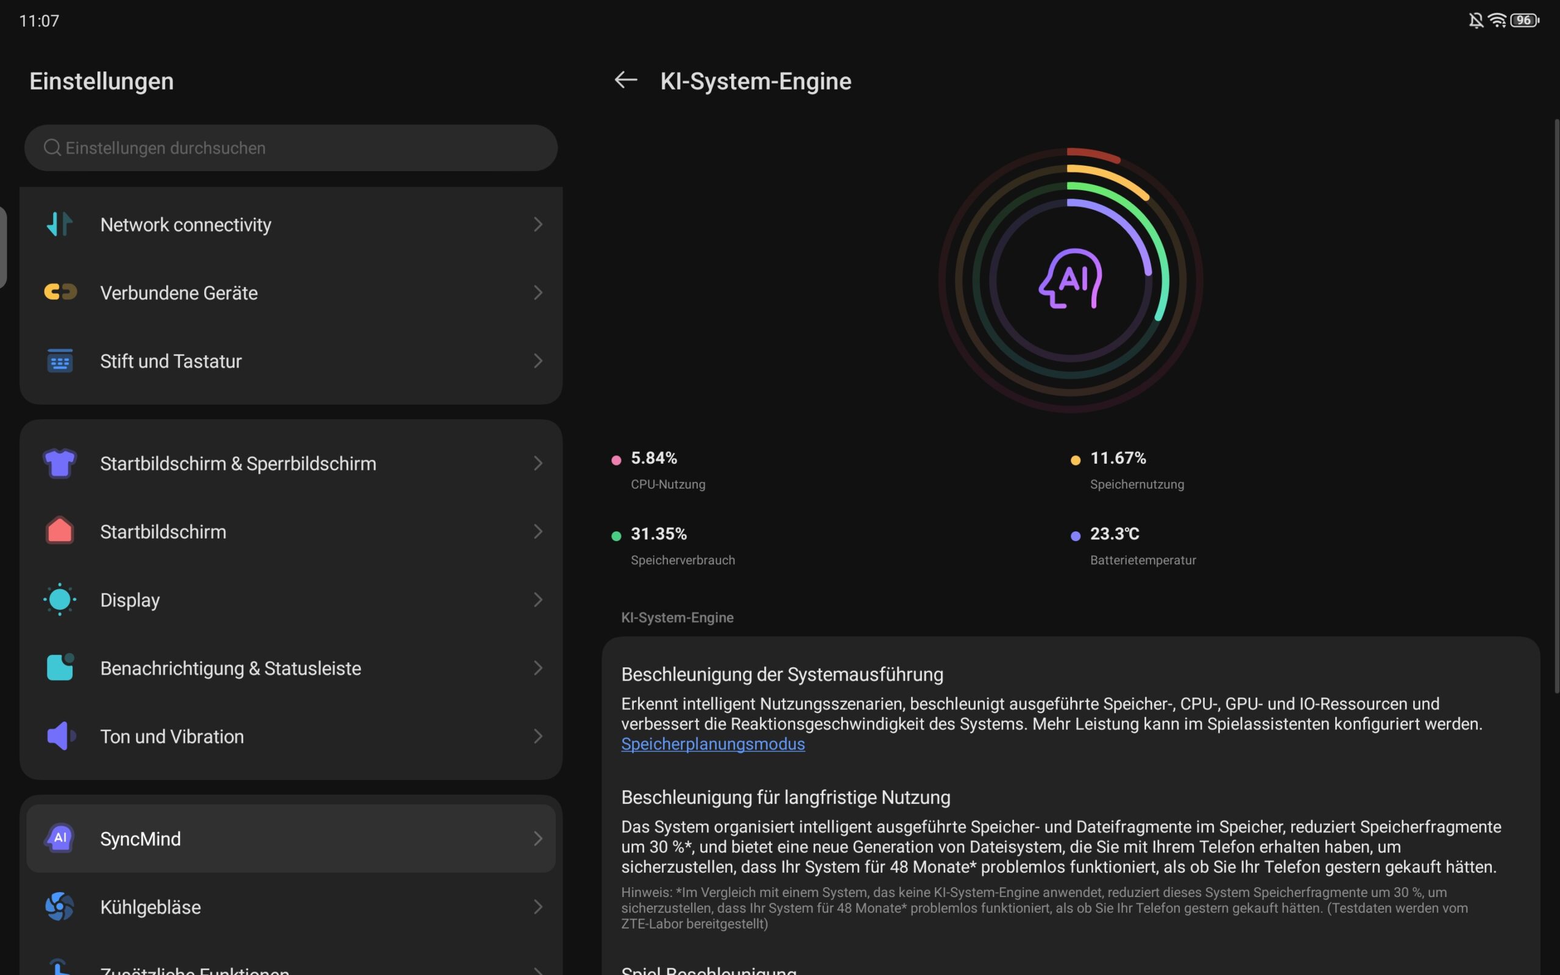Click the AI head icon in ring chart
The height and width of the screenshot is (975, 1560).
pos(1070,278)
